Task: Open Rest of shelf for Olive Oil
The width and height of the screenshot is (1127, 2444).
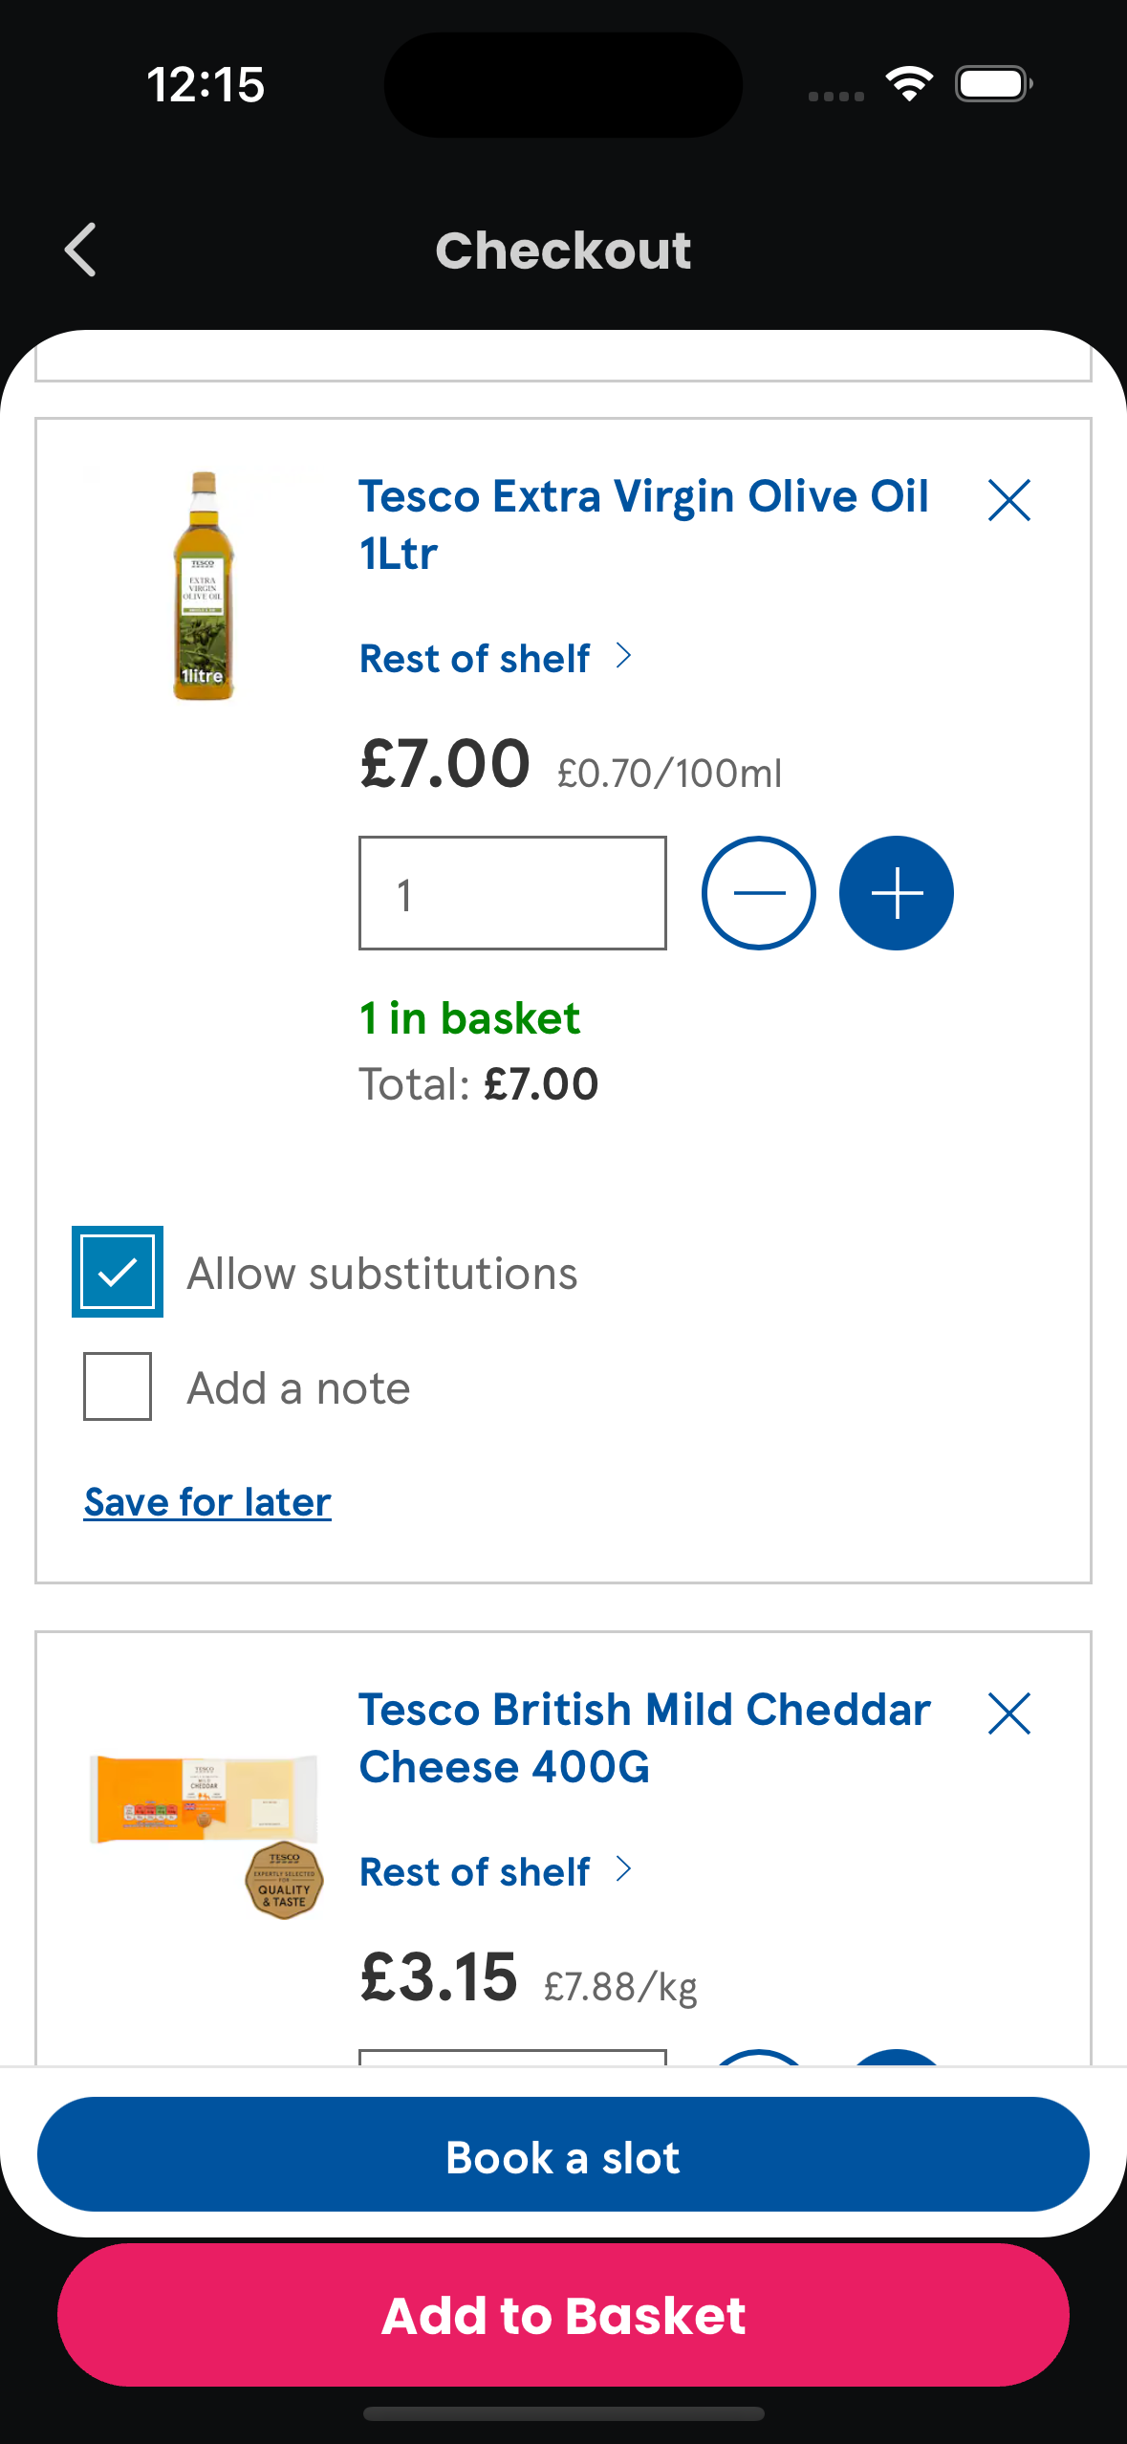Action: [495, 659]
